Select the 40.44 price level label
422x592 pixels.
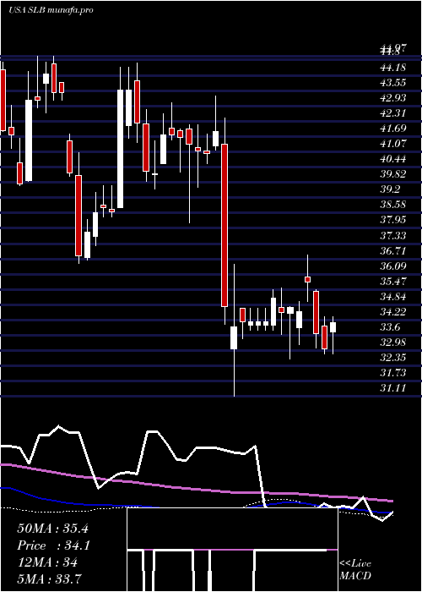392,159
